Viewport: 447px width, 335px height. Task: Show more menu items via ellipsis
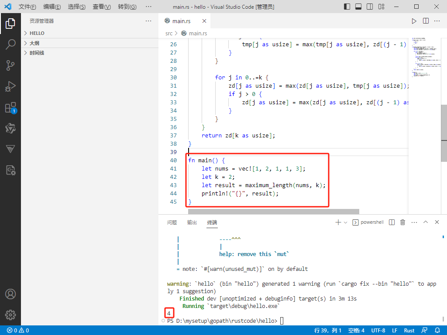[148, 7]
